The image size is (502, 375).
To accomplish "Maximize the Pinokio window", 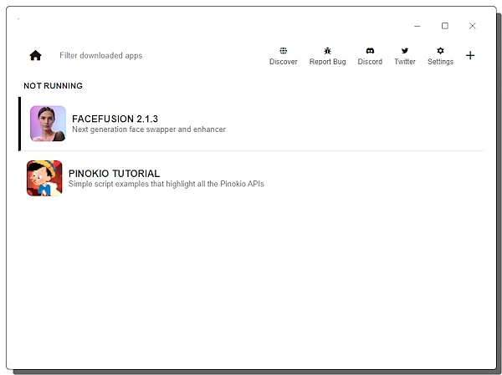I will tap(445, 26).
